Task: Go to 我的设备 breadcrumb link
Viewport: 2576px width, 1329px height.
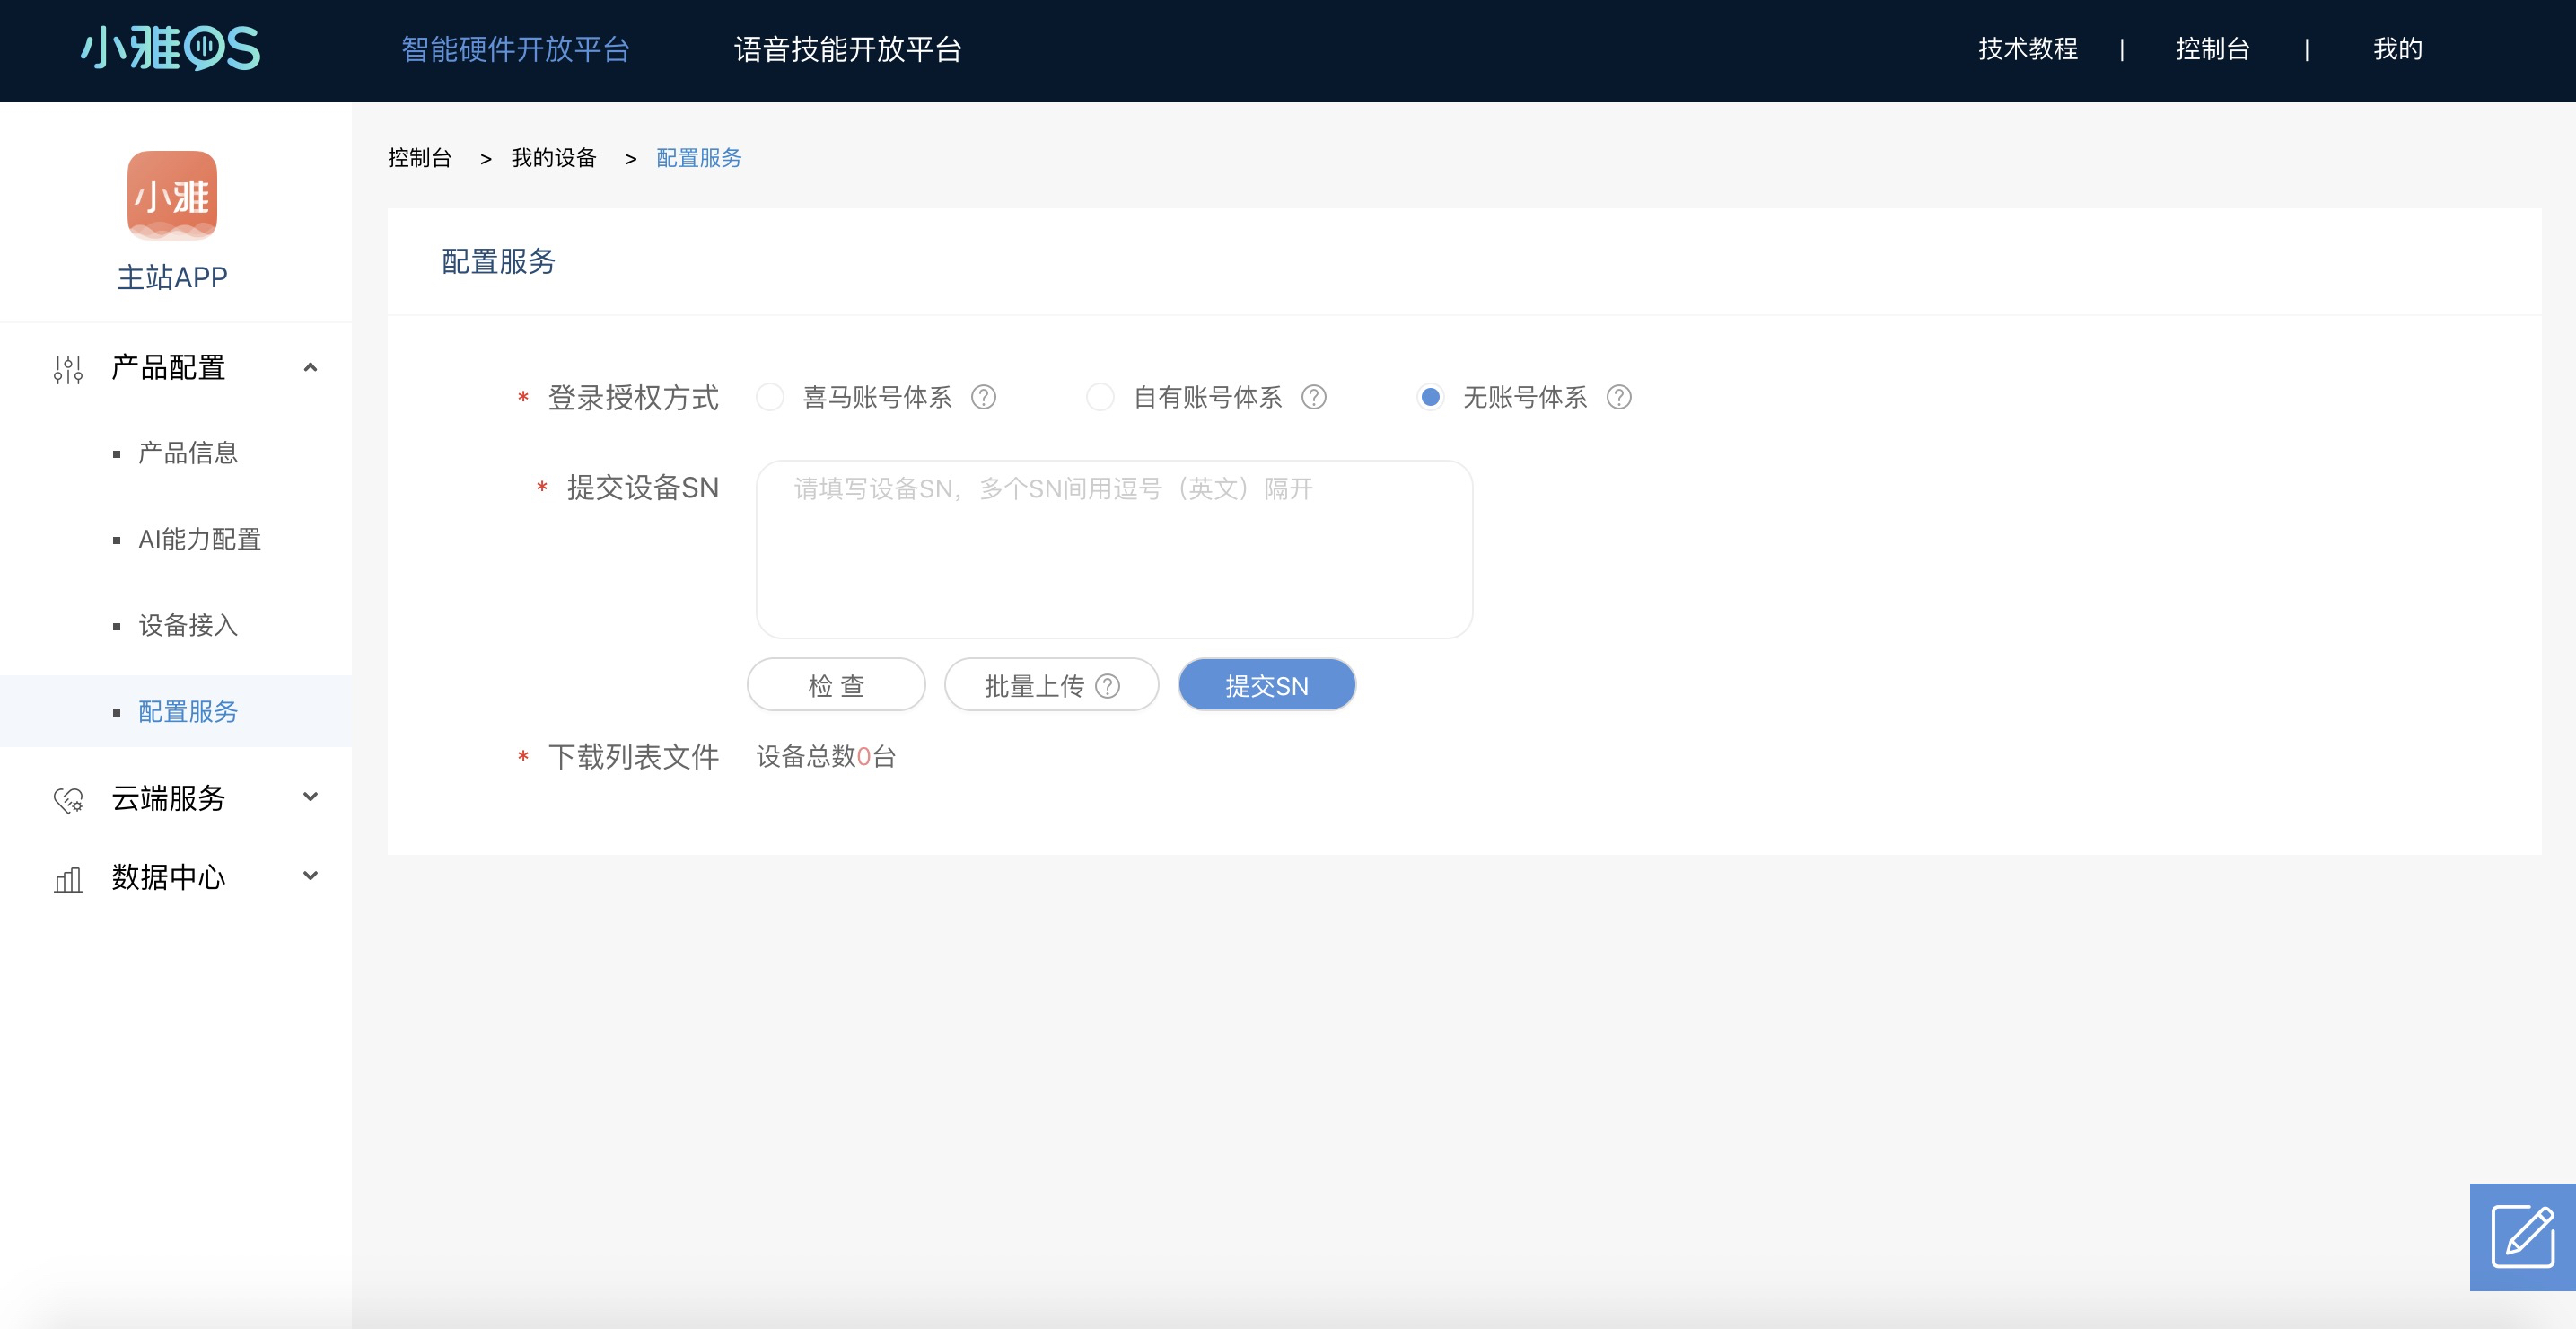Action: pyautogui.click(x=554, y=158)
